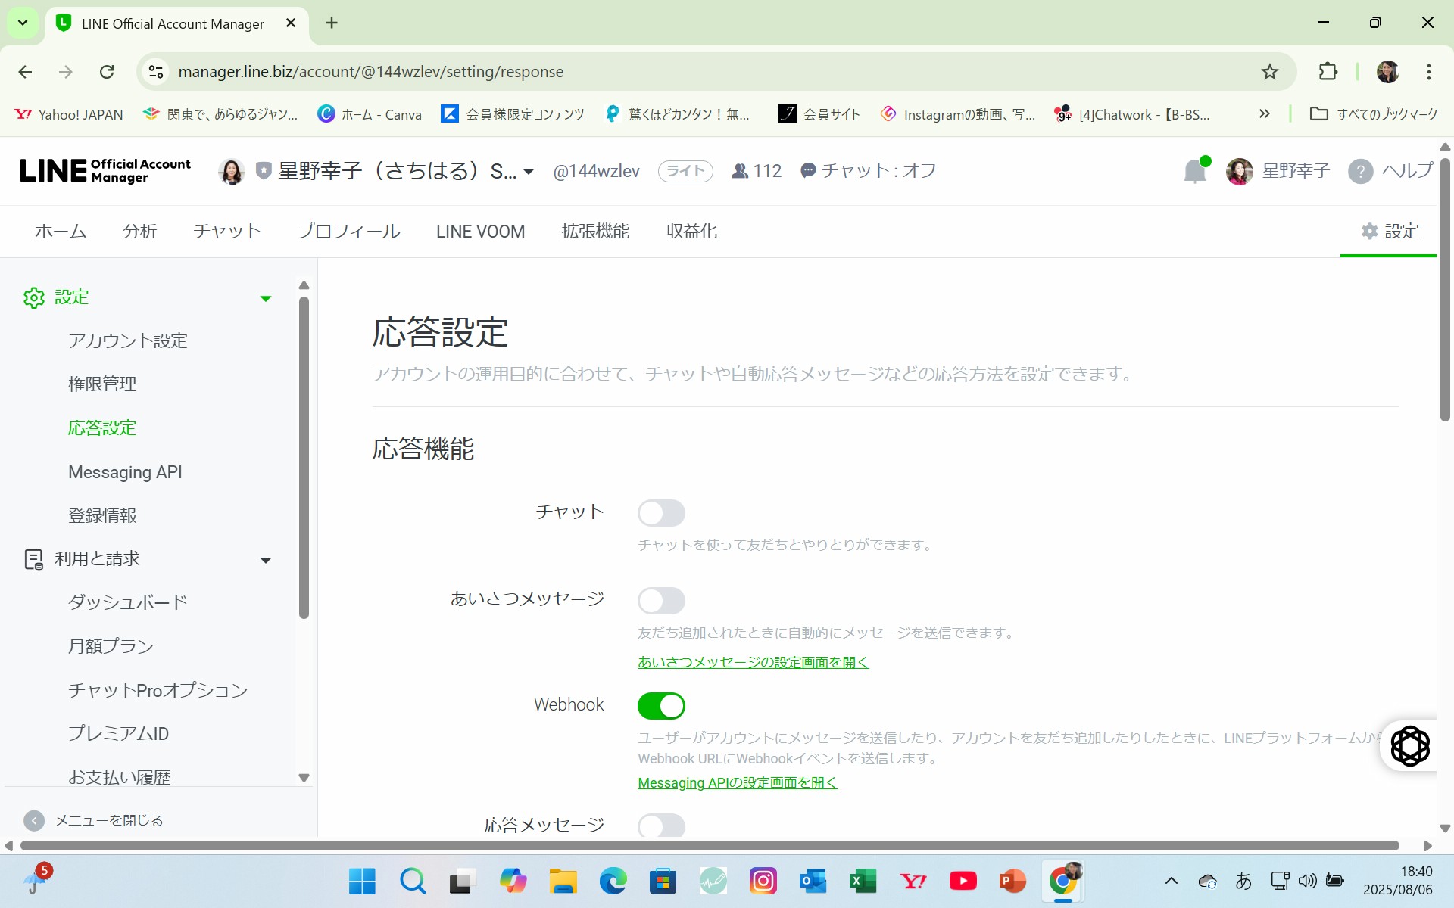This screenshot has width=1454, height=908.
Task: Click the notification bell icon
Action: 1195,171
